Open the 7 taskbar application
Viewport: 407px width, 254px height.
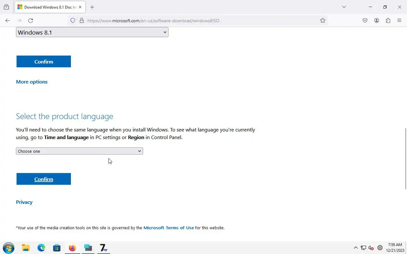pos(104,248)
